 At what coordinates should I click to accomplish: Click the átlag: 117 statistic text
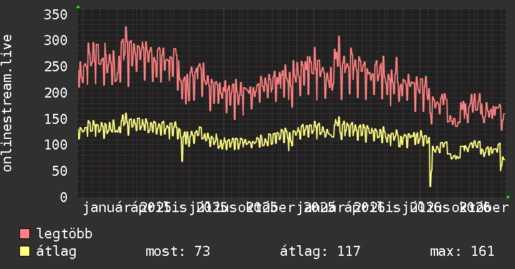[x=320, y=251]
